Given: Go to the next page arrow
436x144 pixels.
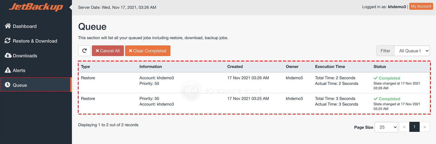Looking at the screenshot, I should (425, 127).
